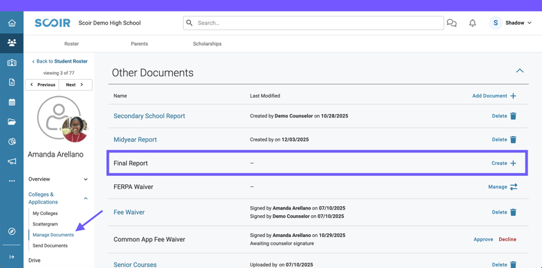Click the 'viewing 3 of 77' text
Screen dimensions: 542x268
point(59,73)
